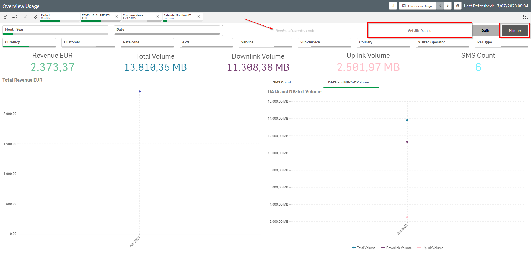Click the Jun 2023 revenue data point
The image size is (531, 257).
pos(140,91)
